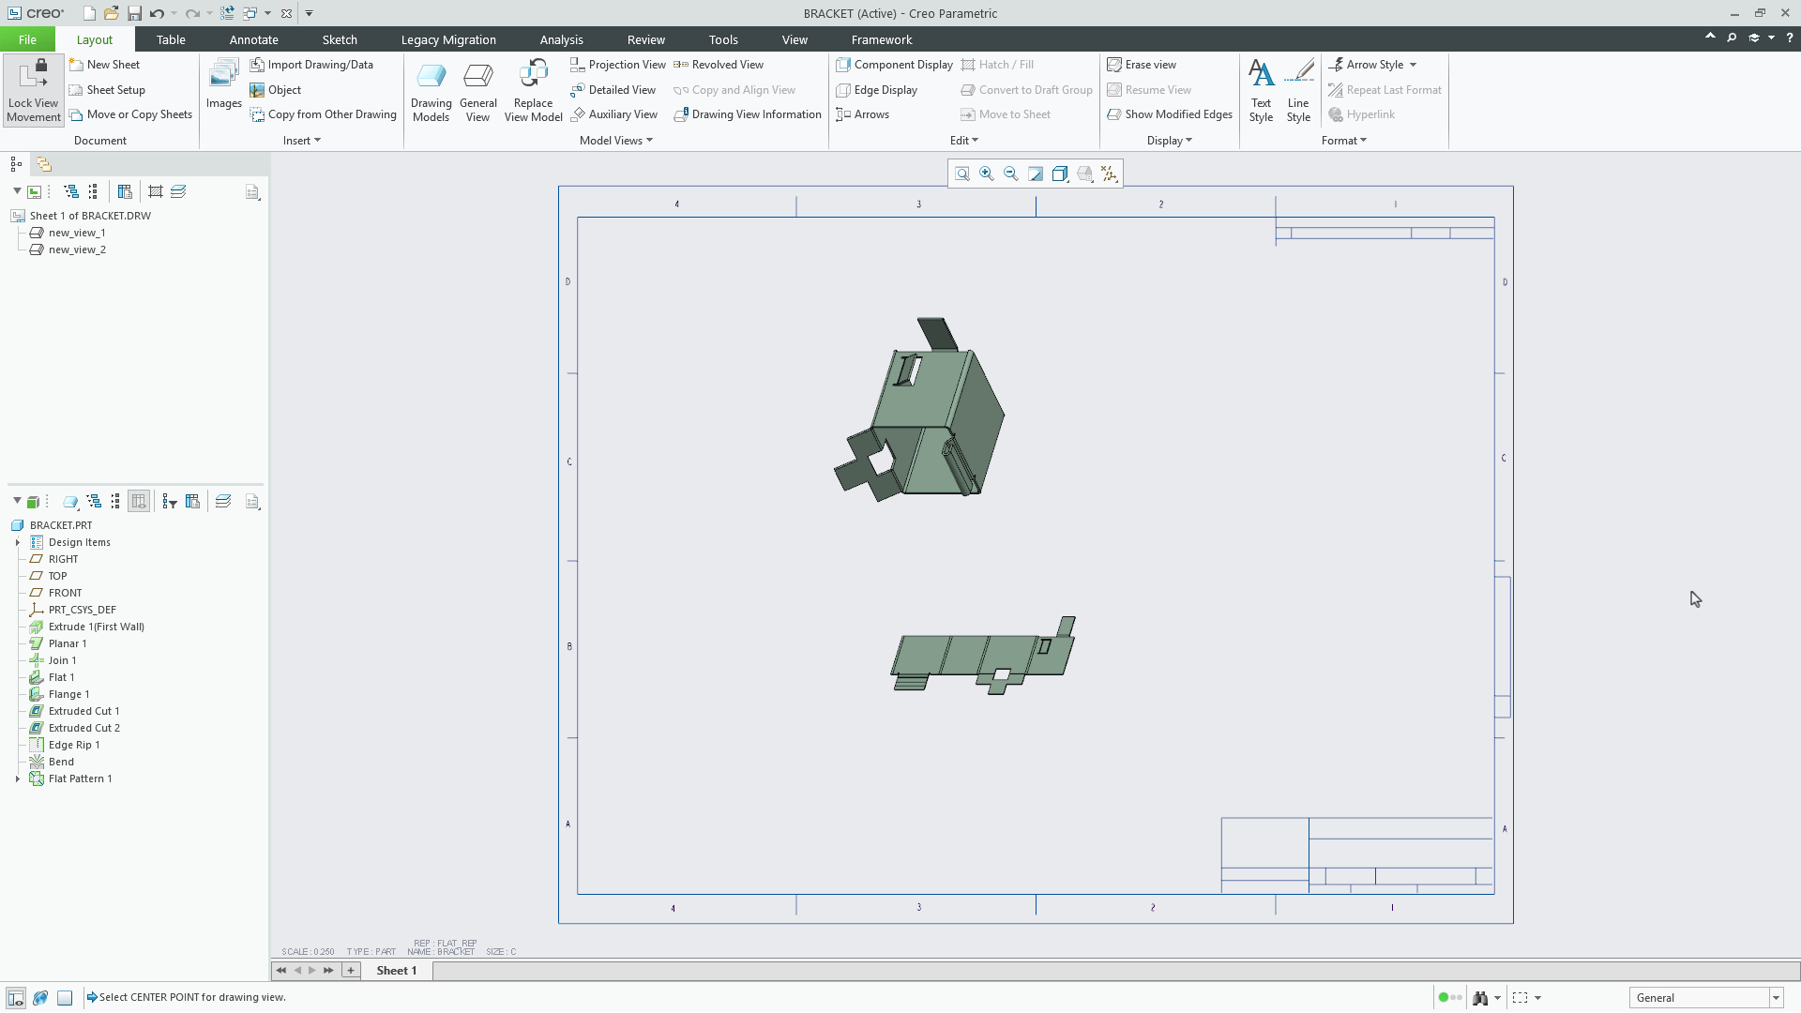1801x1013 pixels.
Task: Expand Flat Pattern 1 node
Action: [18, 779]
